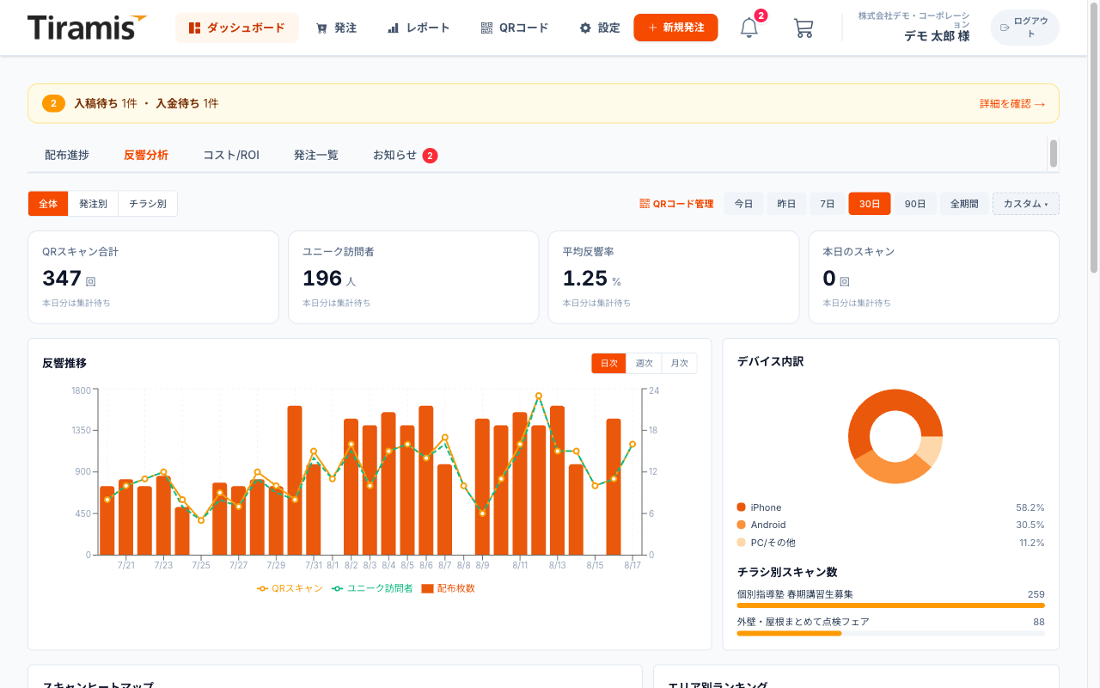Set period to 今日

(x=743, y=204)
